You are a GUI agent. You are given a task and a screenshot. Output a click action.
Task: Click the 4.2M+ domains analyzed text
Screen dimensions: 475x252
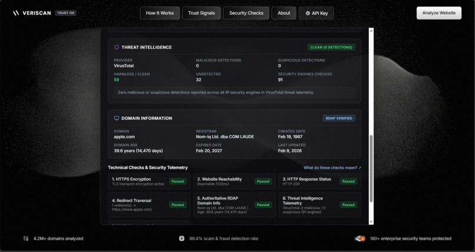tap(58, 238)
